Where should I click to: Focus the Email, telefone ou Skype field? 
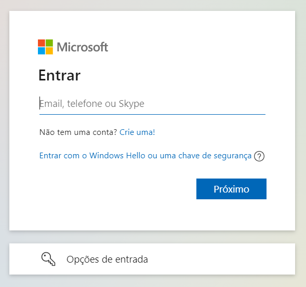pos(152,103)
